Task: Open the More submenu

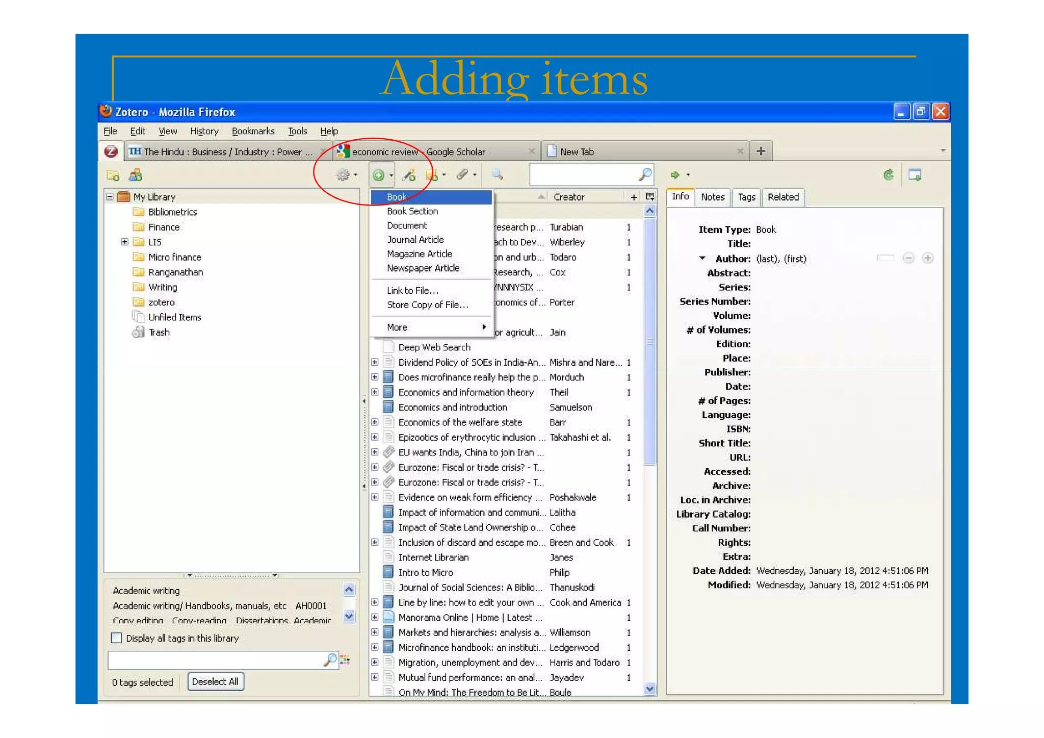Action: pyautogui.click(x=431, y=327)
